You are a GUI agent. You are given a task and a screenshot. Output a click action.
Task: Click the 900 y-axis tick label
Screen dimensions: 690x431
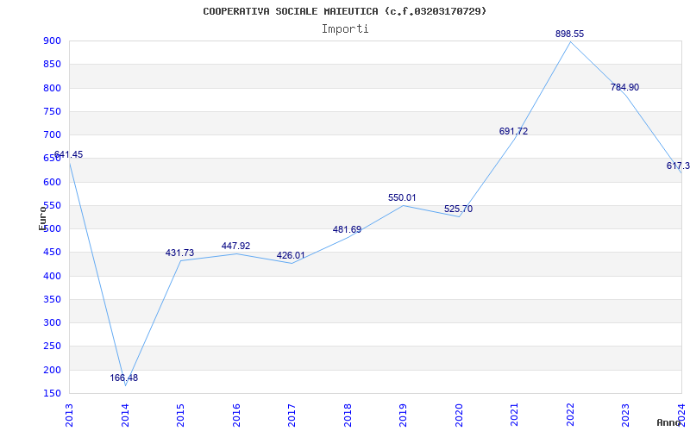52,41
